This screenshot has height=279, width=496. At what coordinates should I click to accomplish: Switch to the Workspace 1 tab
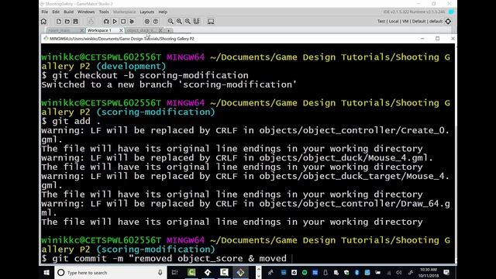99,30
